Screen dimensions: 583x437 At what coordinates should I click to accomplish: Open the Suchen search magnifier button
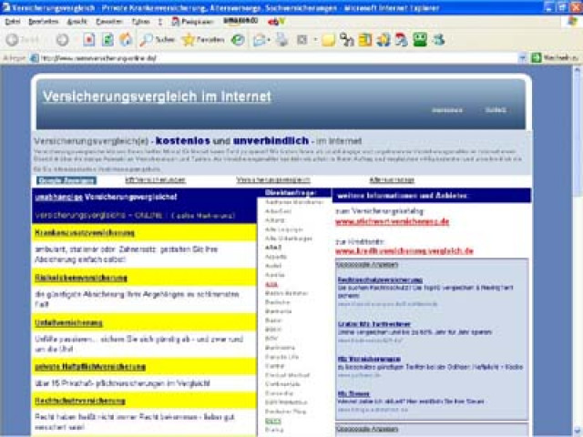[x=157, y=40]
